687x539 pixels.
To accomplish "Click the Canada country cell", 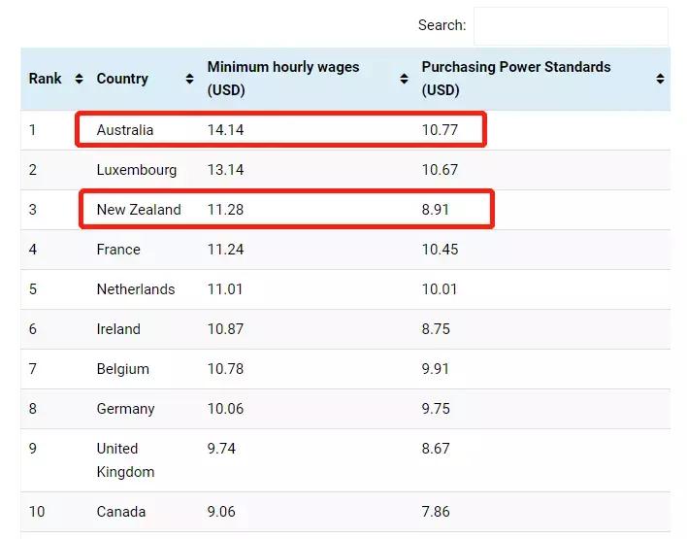I will 121,512.
